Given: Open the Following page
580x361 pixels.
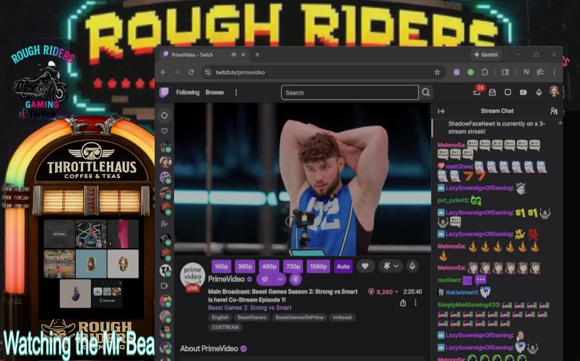Looking at the screenshot, I should pyautogui.click(x=187, y=92).
